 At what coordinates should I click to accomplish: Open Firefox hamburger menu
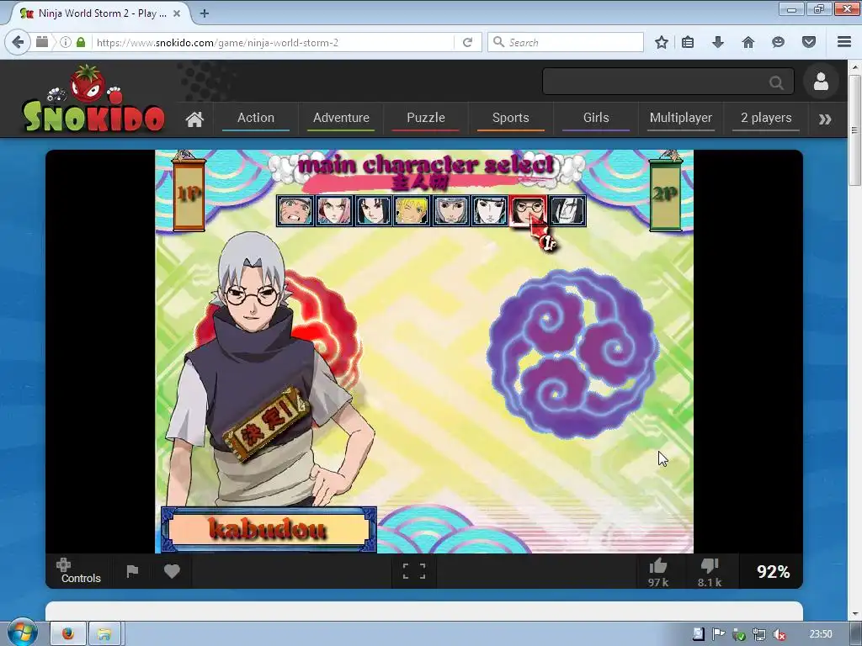point(844,42)
